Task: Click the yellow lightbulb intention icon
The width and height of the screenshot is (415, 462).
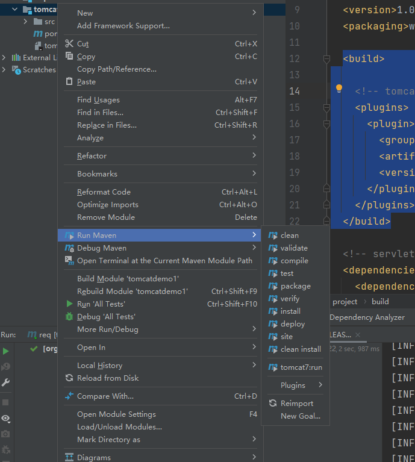Action: (339, 89)
